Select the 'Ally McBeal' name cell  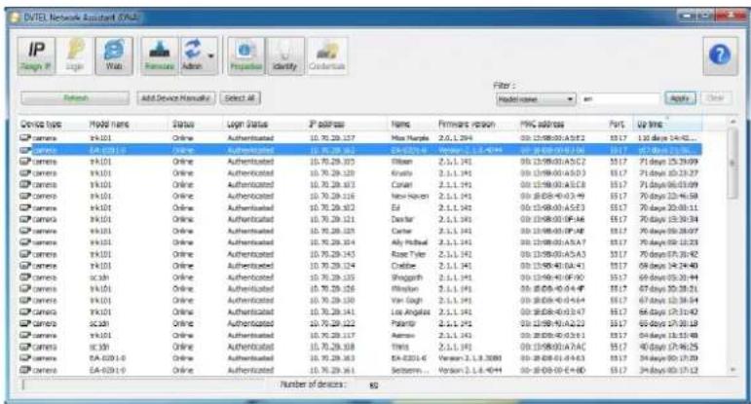[x=409, y=242]
